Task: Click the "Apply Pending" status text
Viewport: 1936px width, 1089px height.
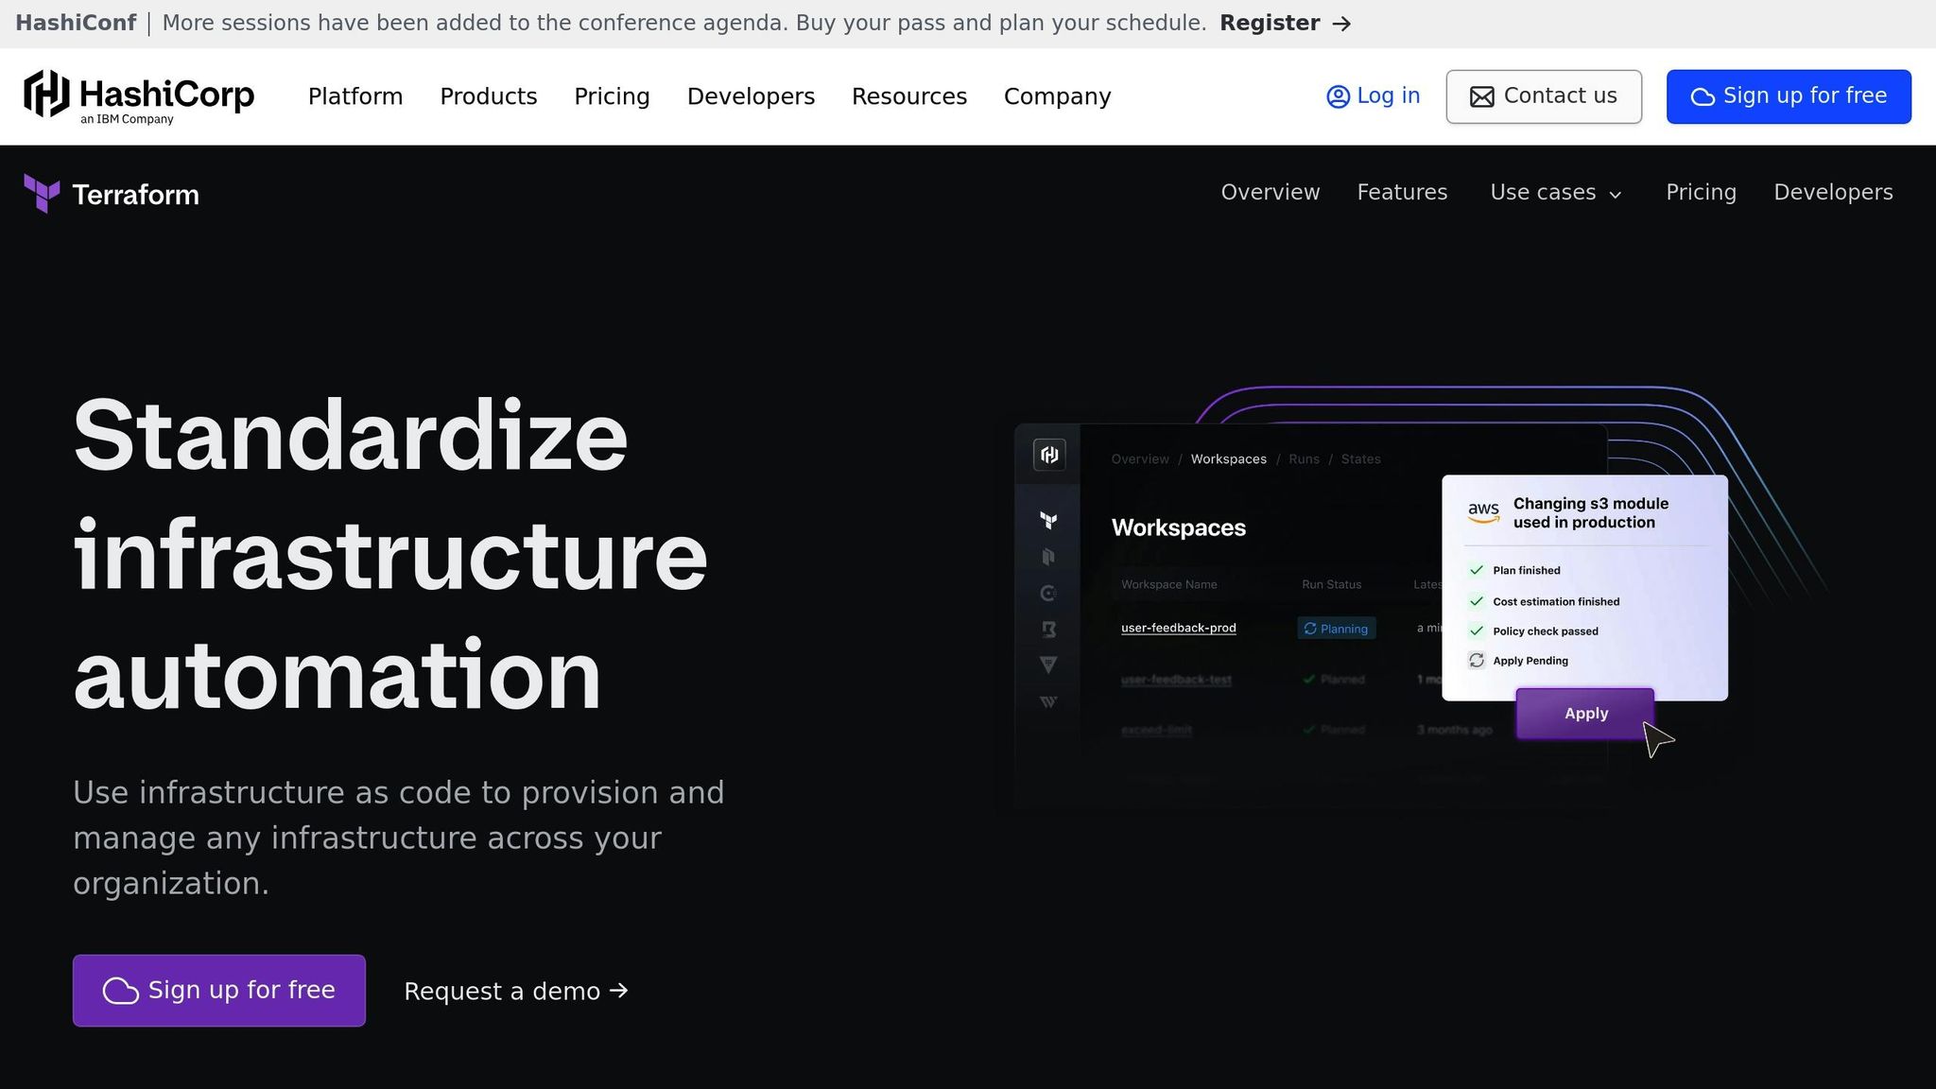Action: (x=1530, y=661)
